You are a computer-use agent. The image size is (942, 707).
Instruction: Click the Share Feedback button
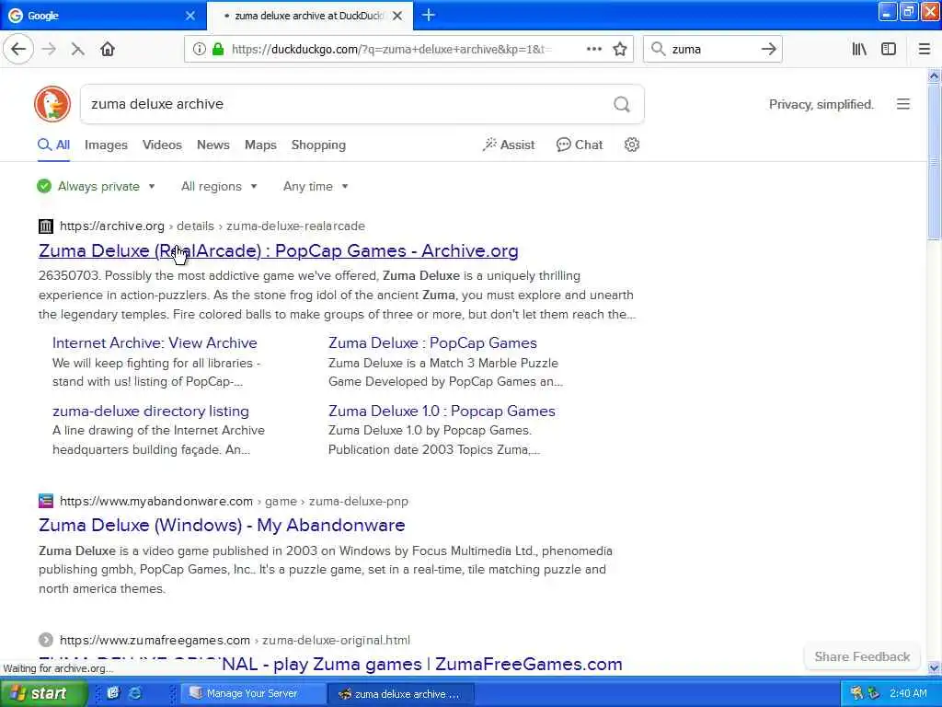(x=862, y=656)
